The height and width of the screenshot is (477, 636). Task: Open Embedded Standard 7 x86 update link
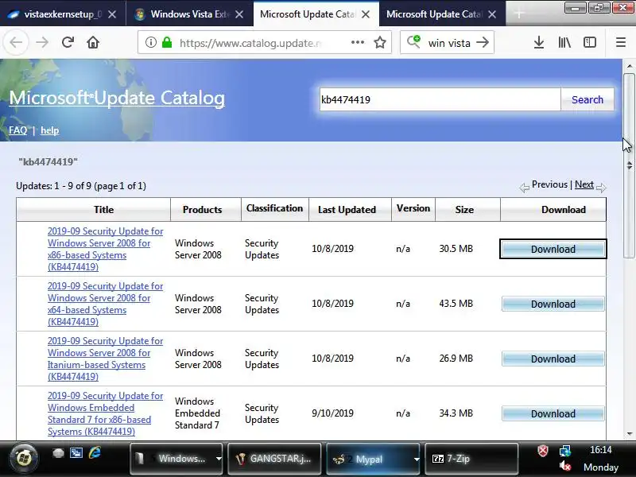(x=106, y=413)
